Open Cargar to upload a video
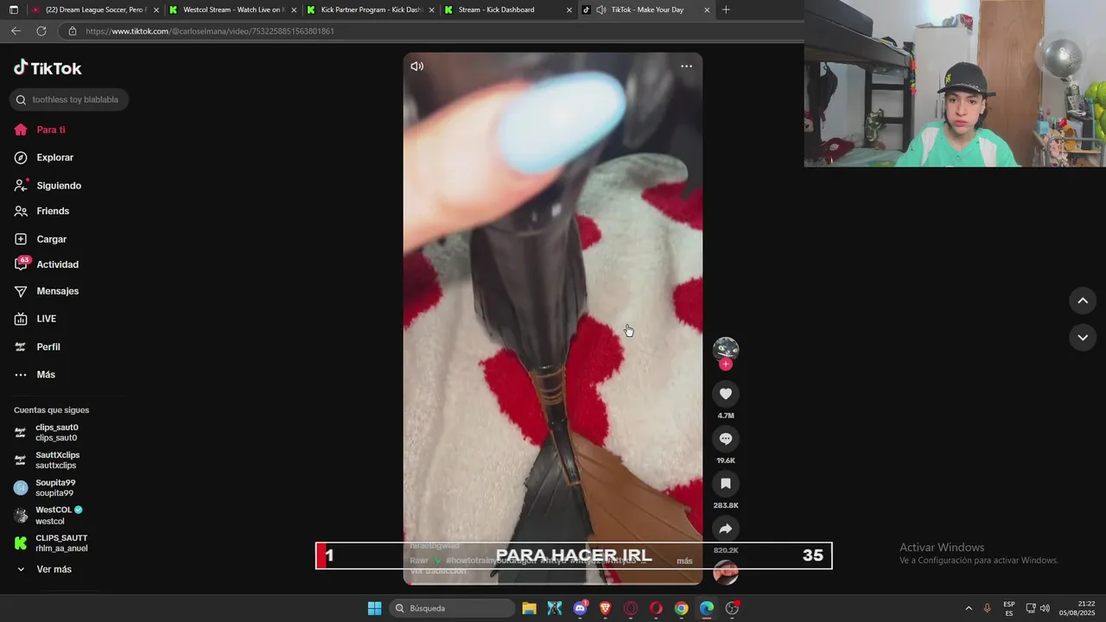This screenshot has height=622, width=1106. 41,239
